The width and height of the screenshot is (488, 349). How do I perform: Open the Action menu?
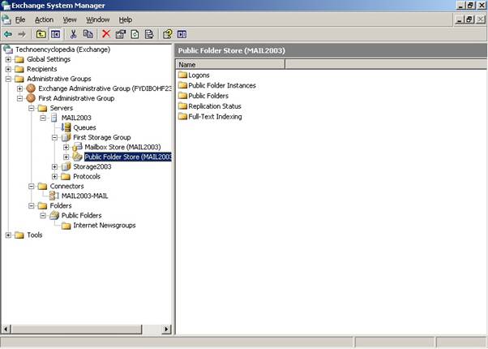44,19
